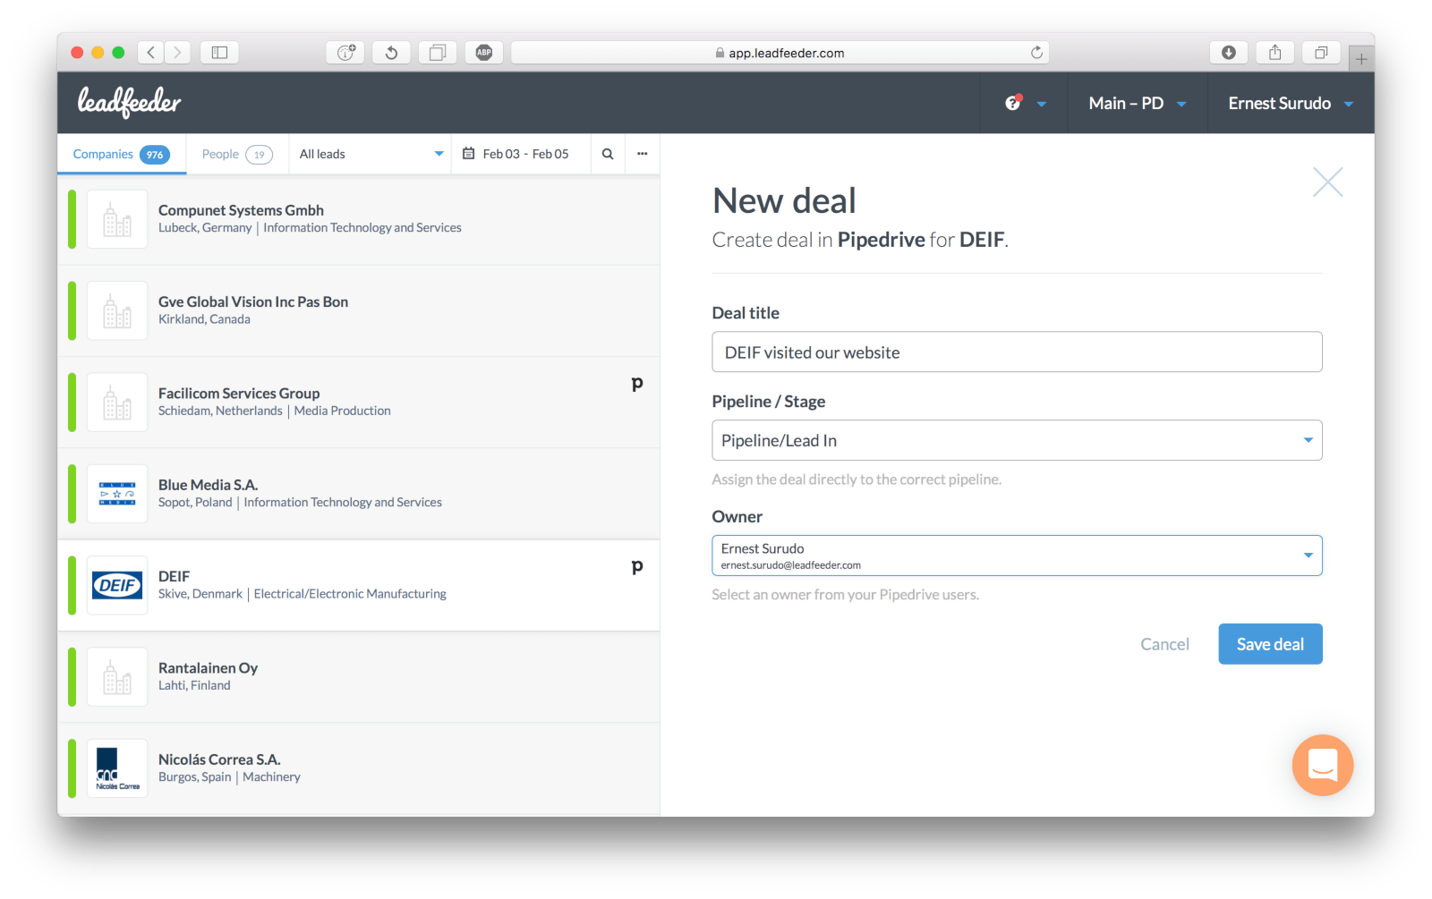Go forward with Safari forward arrow

[177, 53]
